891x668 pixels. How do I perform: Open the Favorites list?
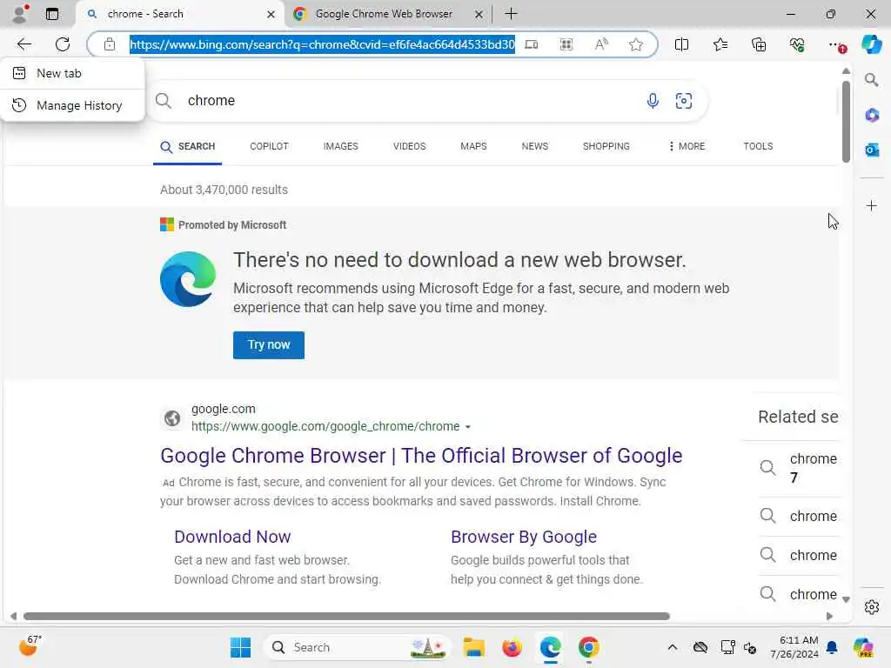coord(720,44)
